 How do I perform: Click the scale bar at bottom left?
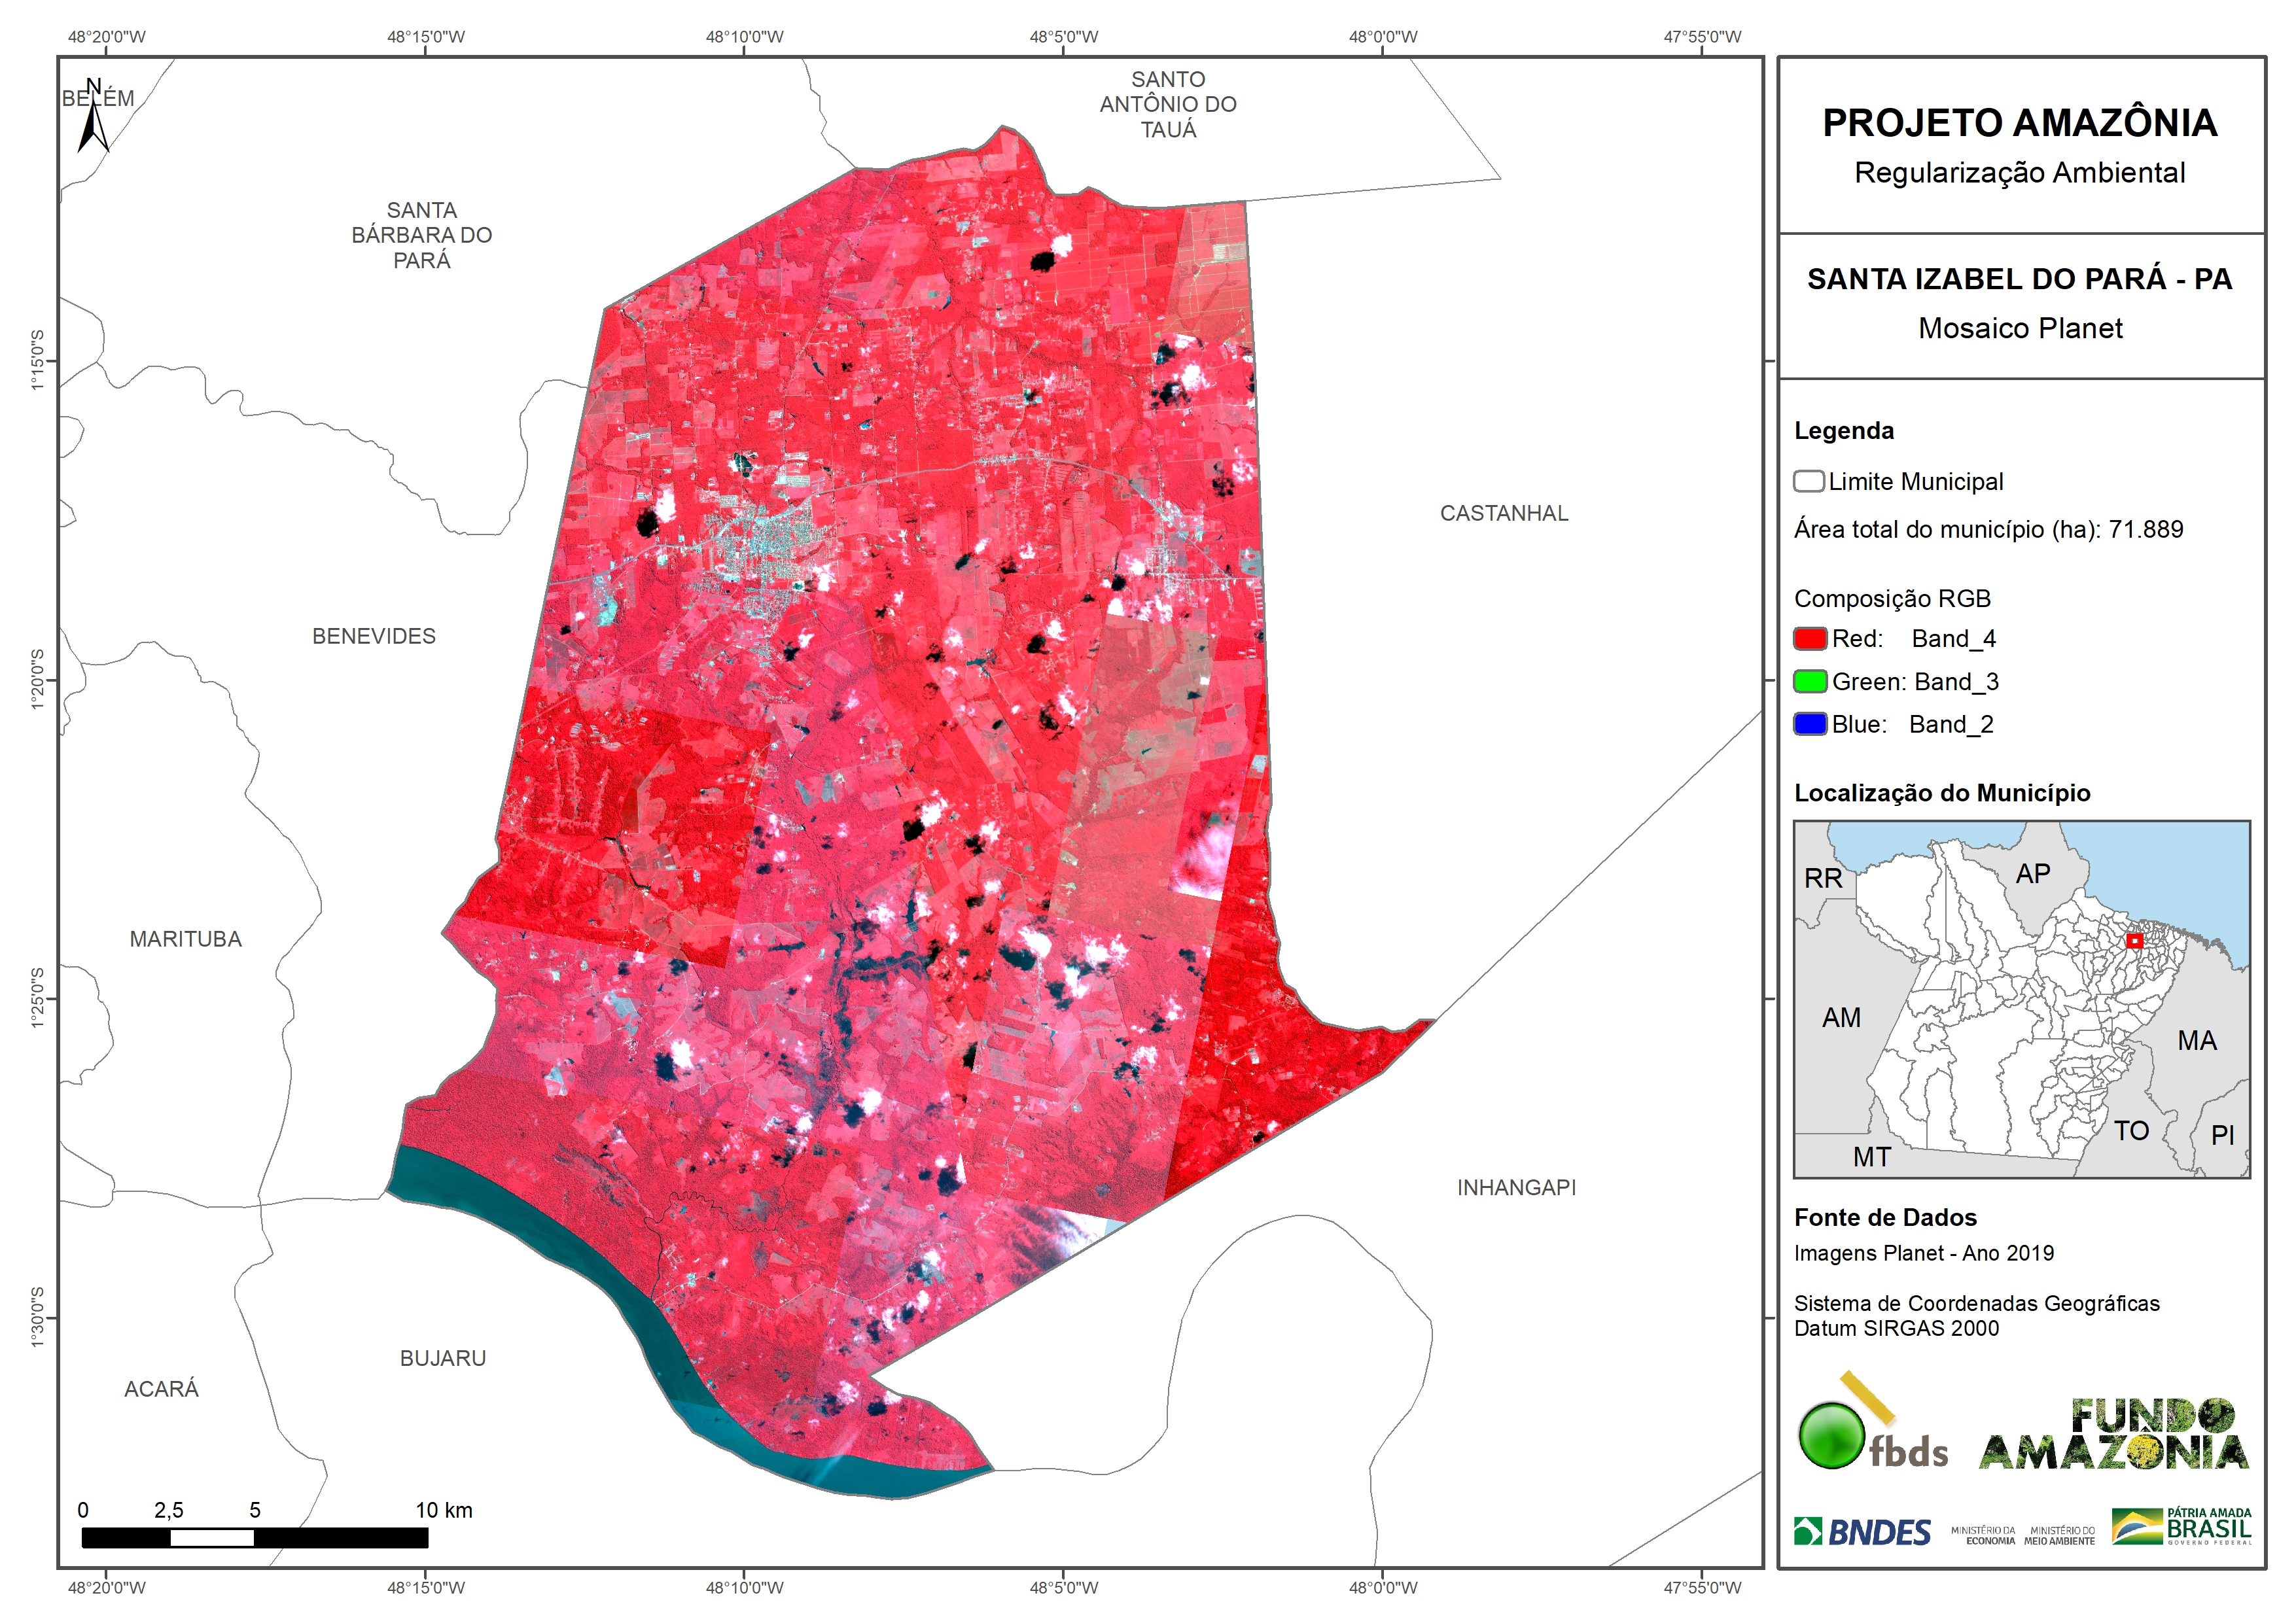[254, 1537]
